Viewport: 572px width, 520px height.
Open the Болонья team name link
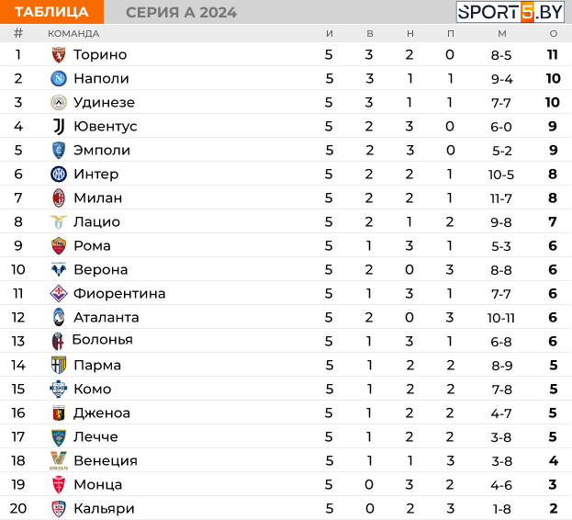pos(103,340)
